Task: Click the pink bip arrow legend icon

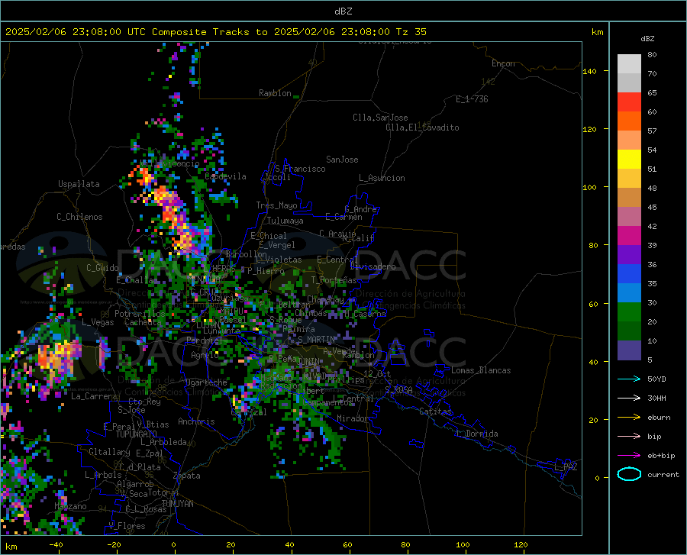Action: tap(629, 437)
